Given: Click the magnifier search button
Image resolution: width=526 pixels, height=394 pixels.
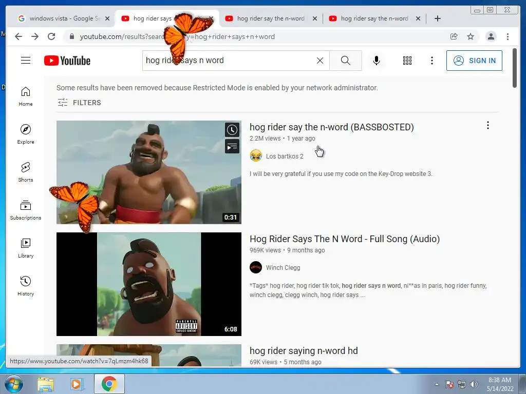Looking at the screenshot, I should [x=346, y=61].
